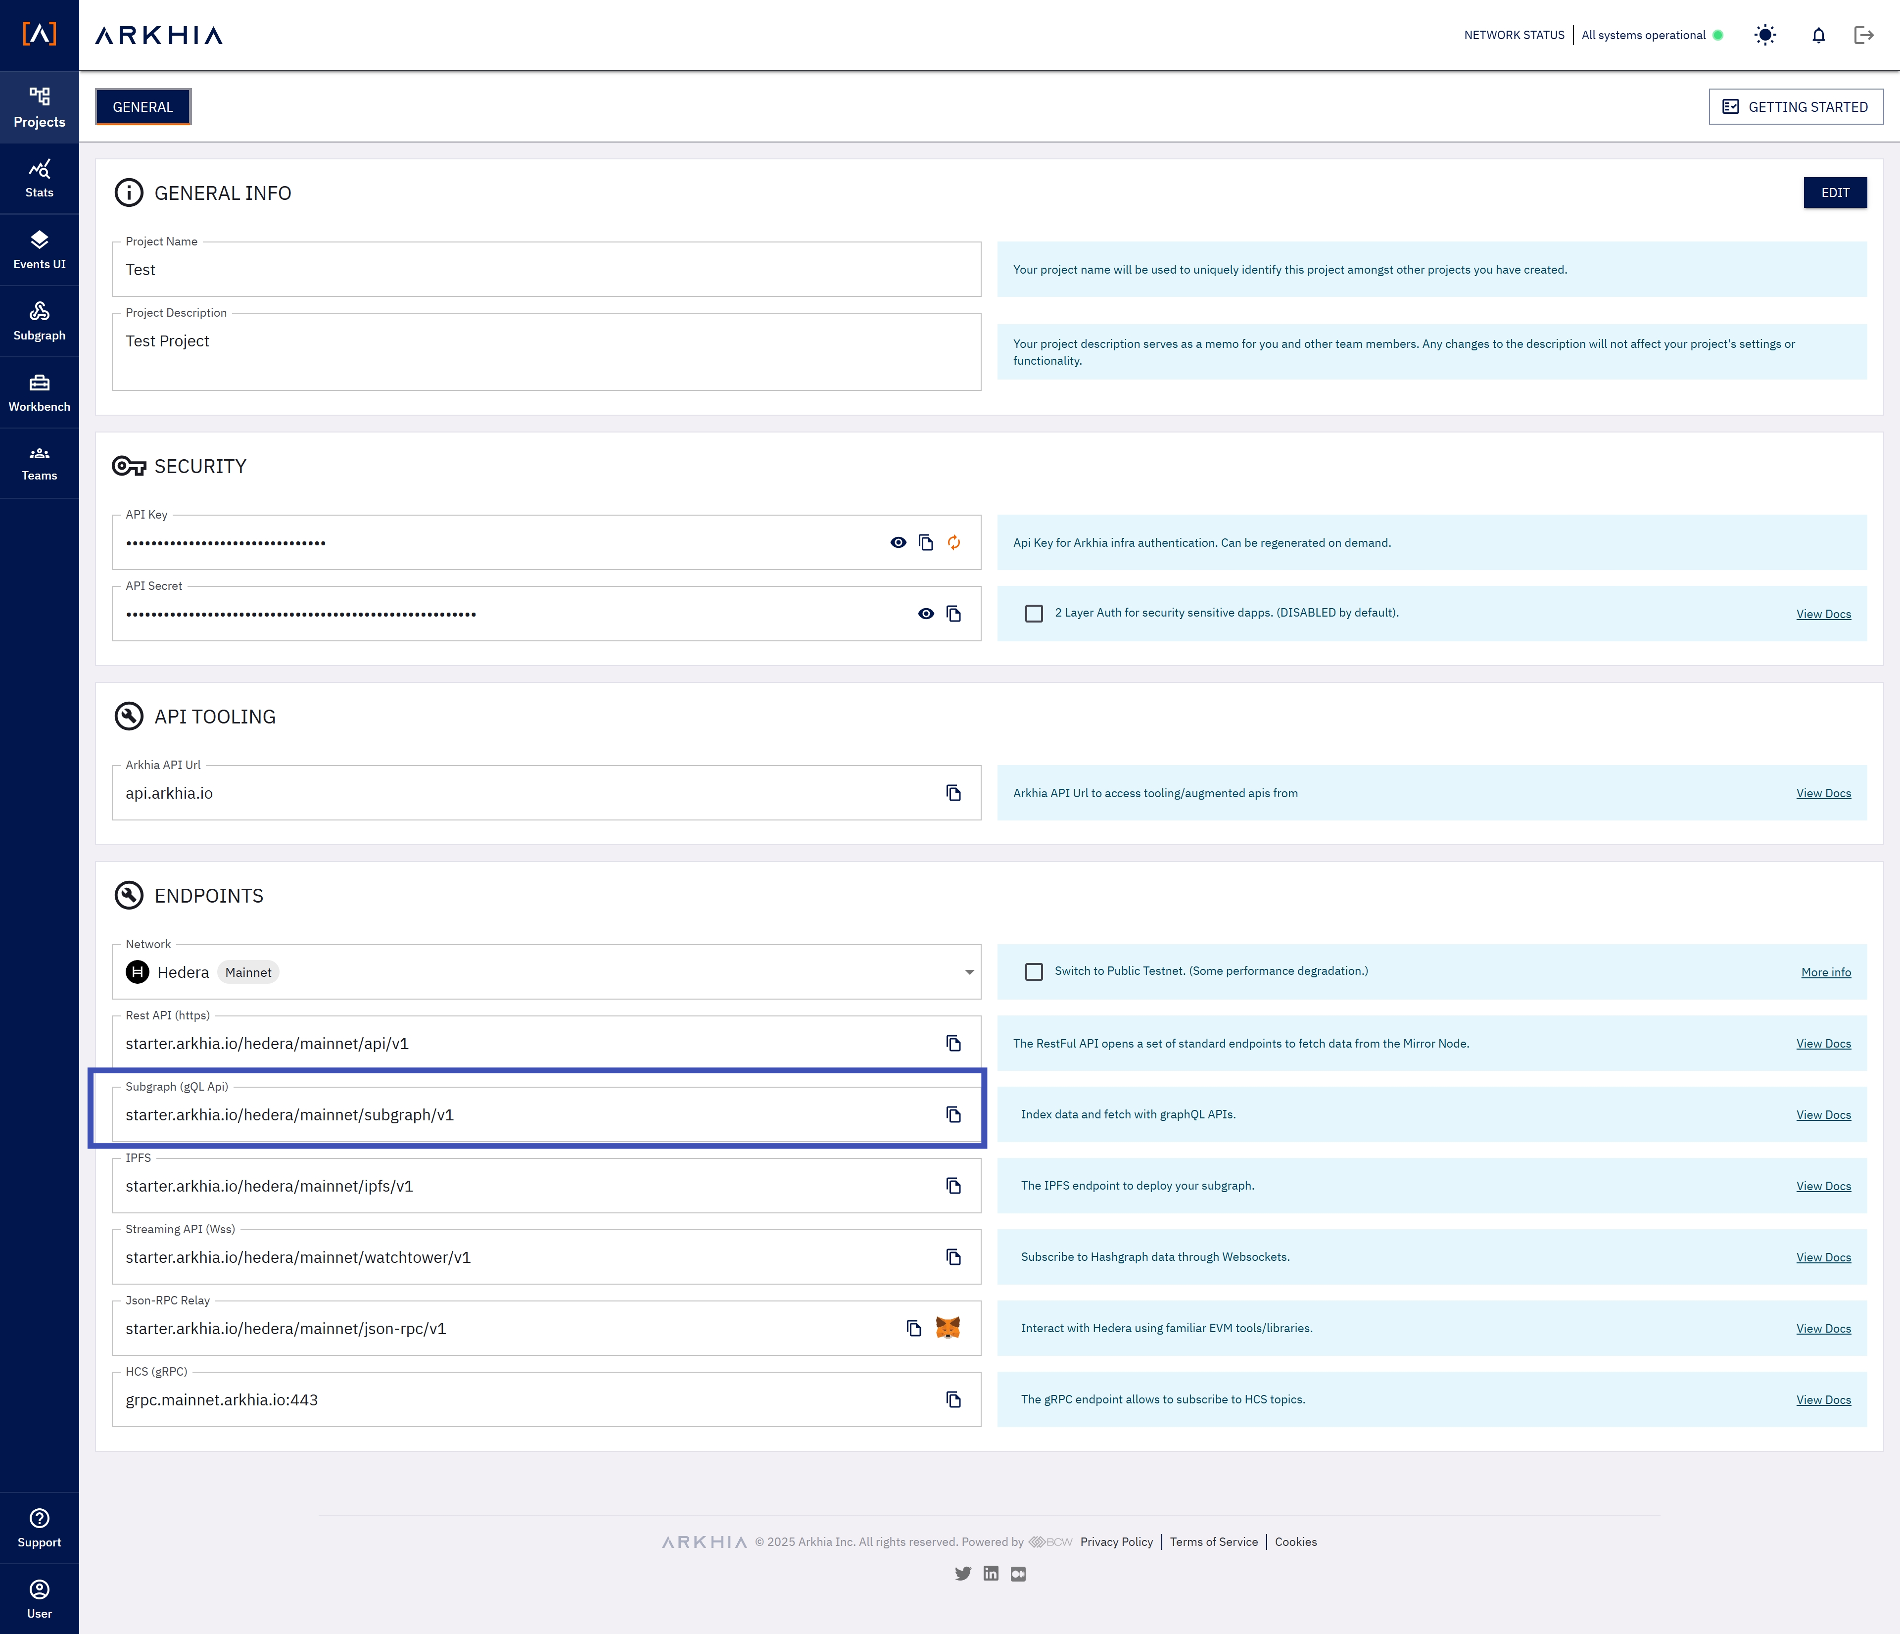Open Privacy Policy link
Screen dimensions: 1900x1634
click(x=1116, y=1541)
